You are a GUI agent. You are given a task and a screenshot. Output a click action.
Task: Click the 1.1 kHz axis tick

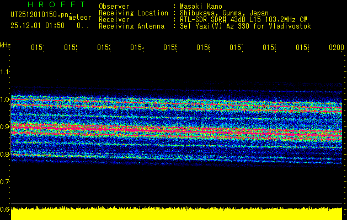5,71
